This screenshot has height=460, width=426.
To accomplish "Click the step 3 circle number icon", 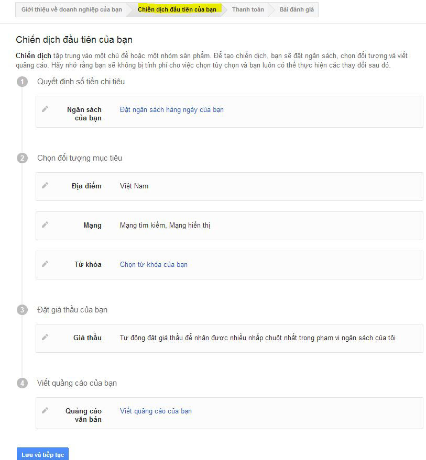I will (x=22, y=310).
